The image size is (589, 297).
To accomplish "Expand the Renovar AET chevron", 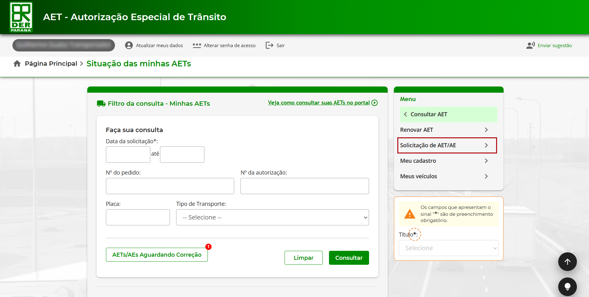I will (x=486, y=130).
